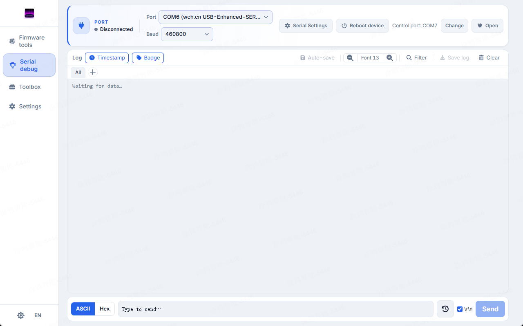
Task: Click the plug icon beside PORT status
Action: point(81,26)
